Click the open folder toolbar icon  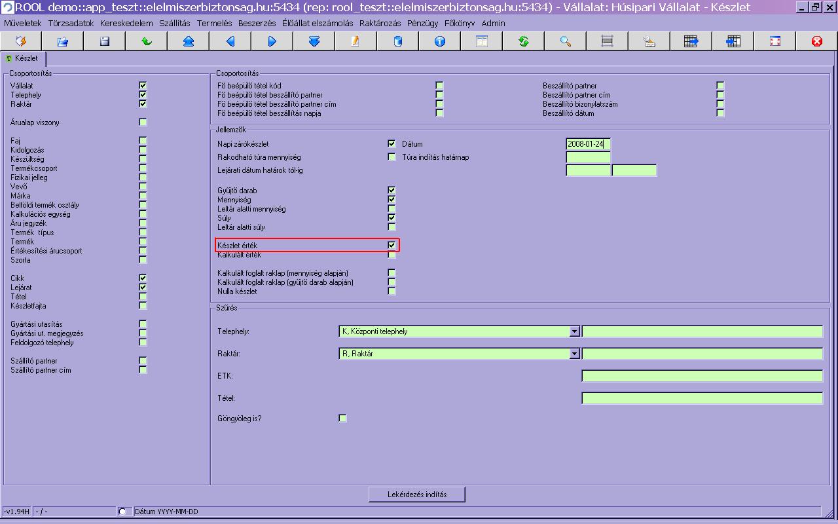63,41
